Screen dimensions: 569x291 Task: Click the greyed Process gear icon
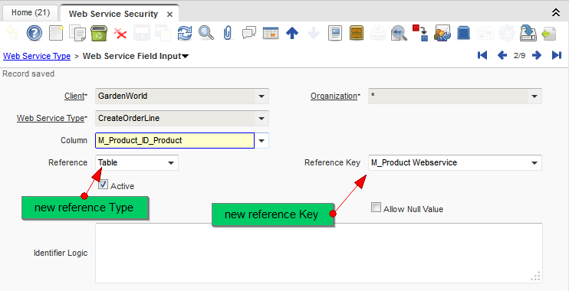[x=507, y=34]
